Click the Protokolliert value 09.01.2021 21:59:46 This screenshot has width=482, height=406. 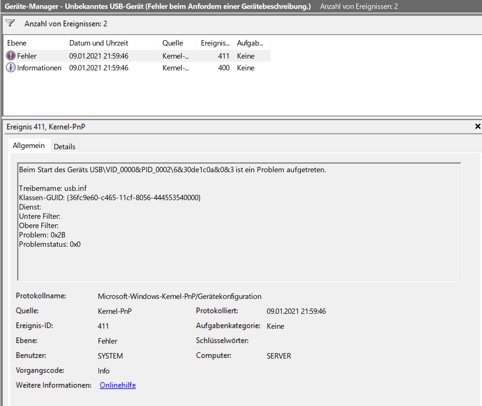click(296, 311)
